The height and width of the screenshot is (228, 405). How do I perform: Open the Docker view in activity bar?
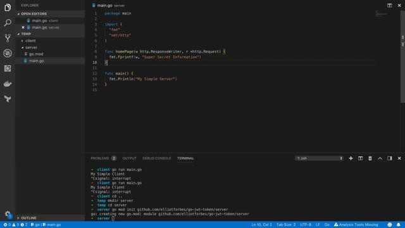point(8,84)
